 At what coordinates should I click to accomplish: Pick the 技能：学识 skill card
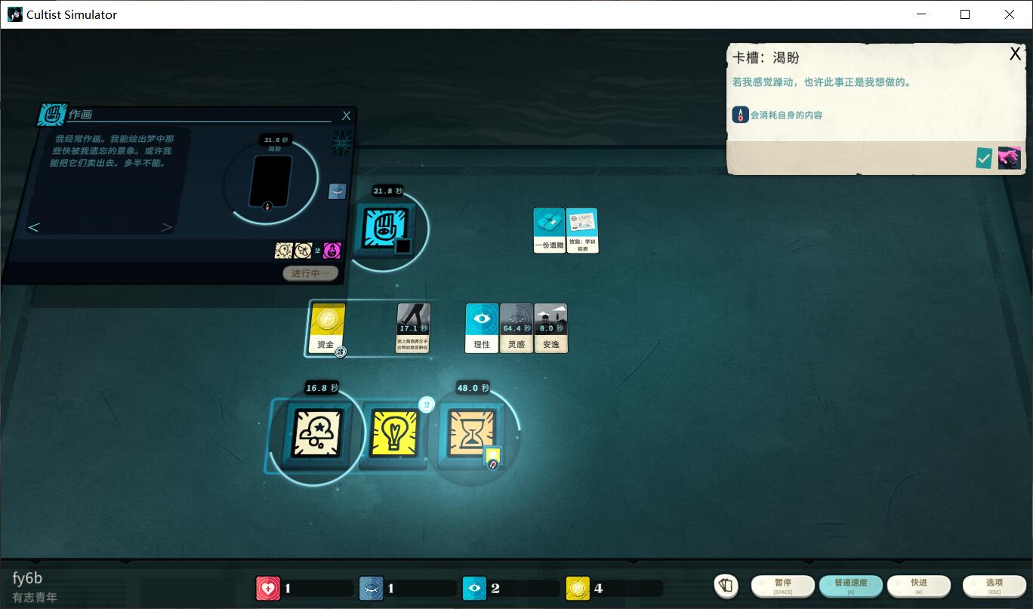tap(582, 230)
